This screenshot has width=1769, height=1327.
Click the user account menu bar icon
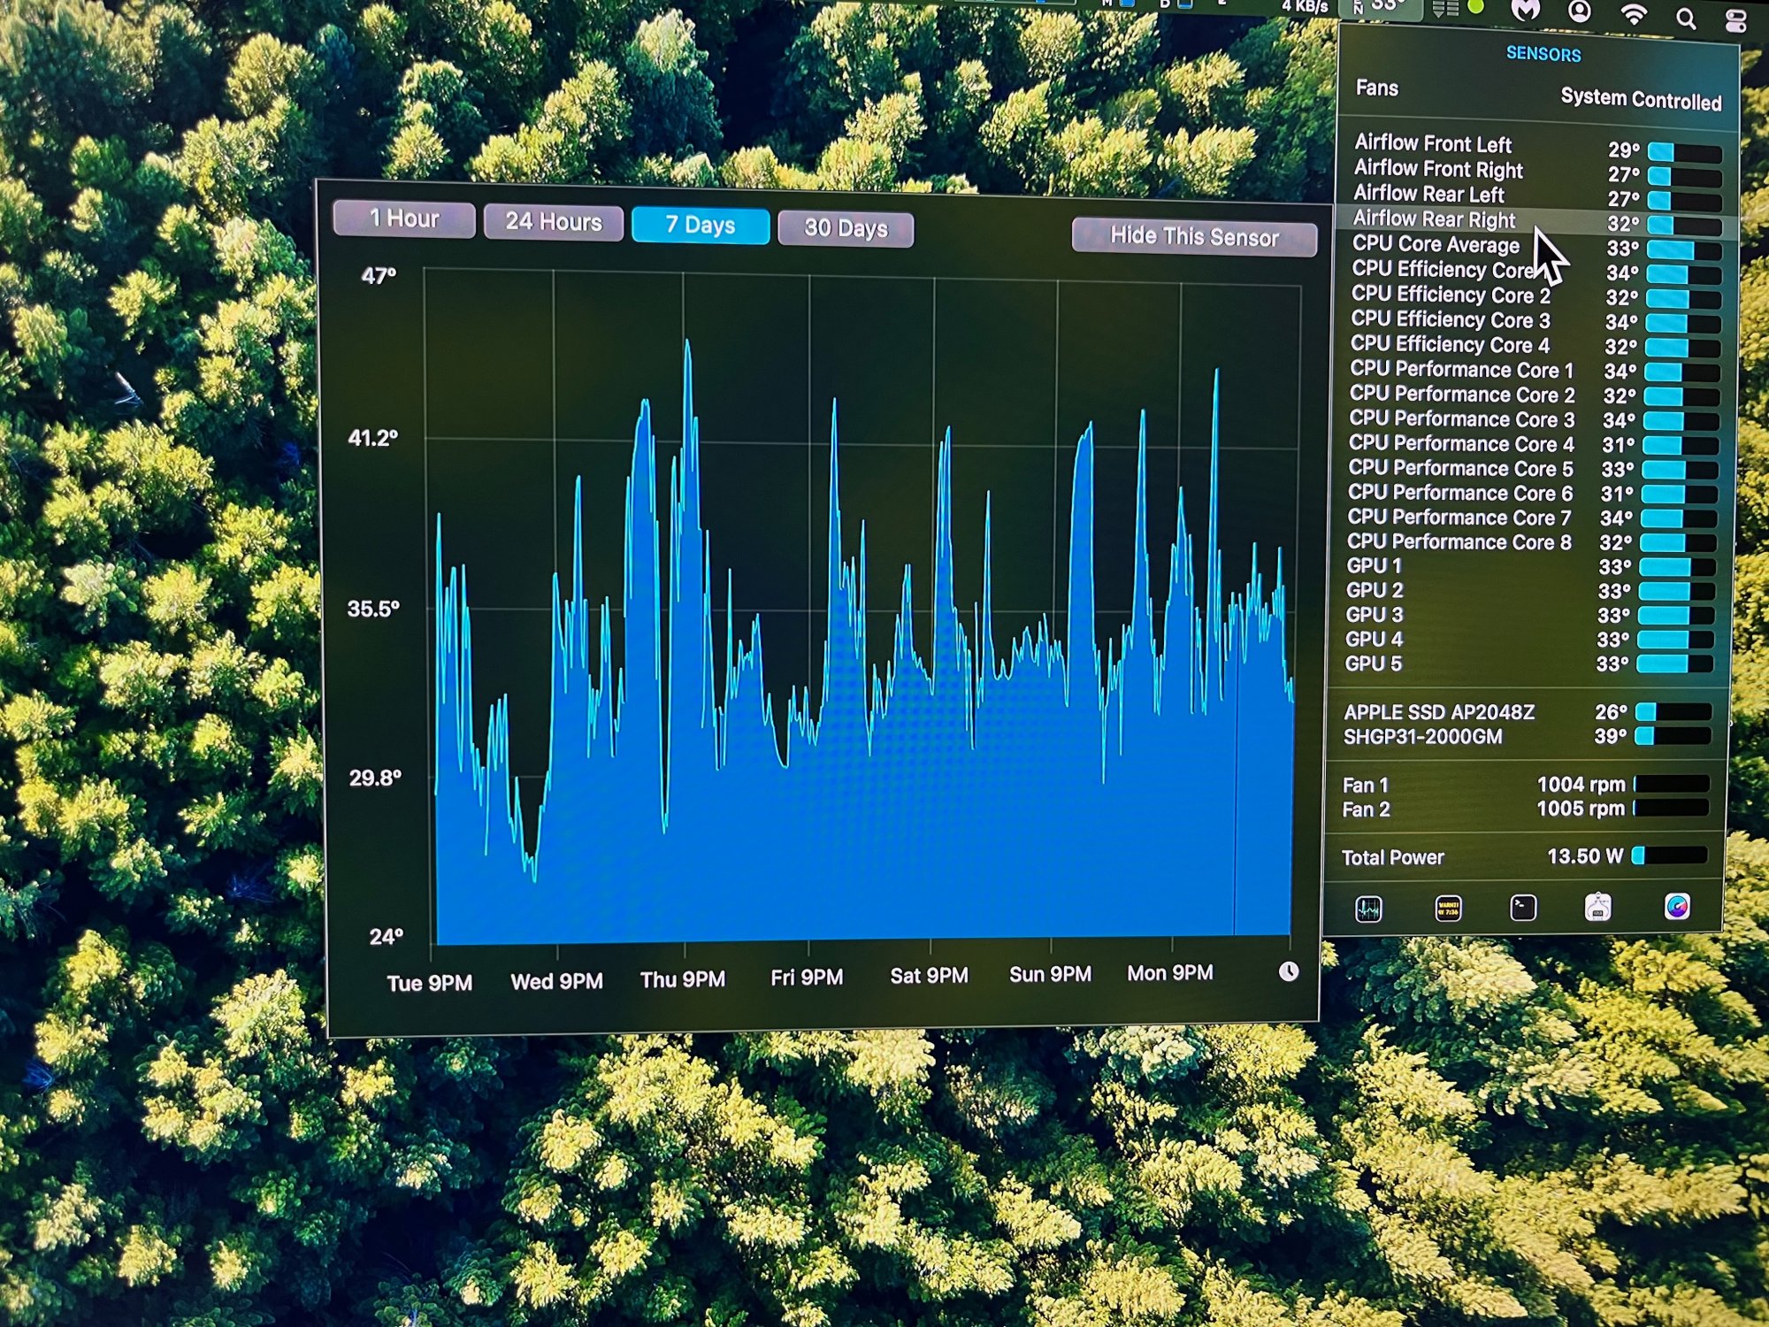point(1580,11)
